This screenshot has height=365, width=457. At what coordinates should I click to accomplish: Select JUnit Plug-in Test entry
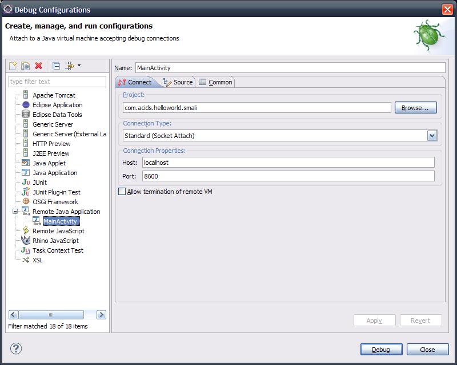click(x=56, y=192)
